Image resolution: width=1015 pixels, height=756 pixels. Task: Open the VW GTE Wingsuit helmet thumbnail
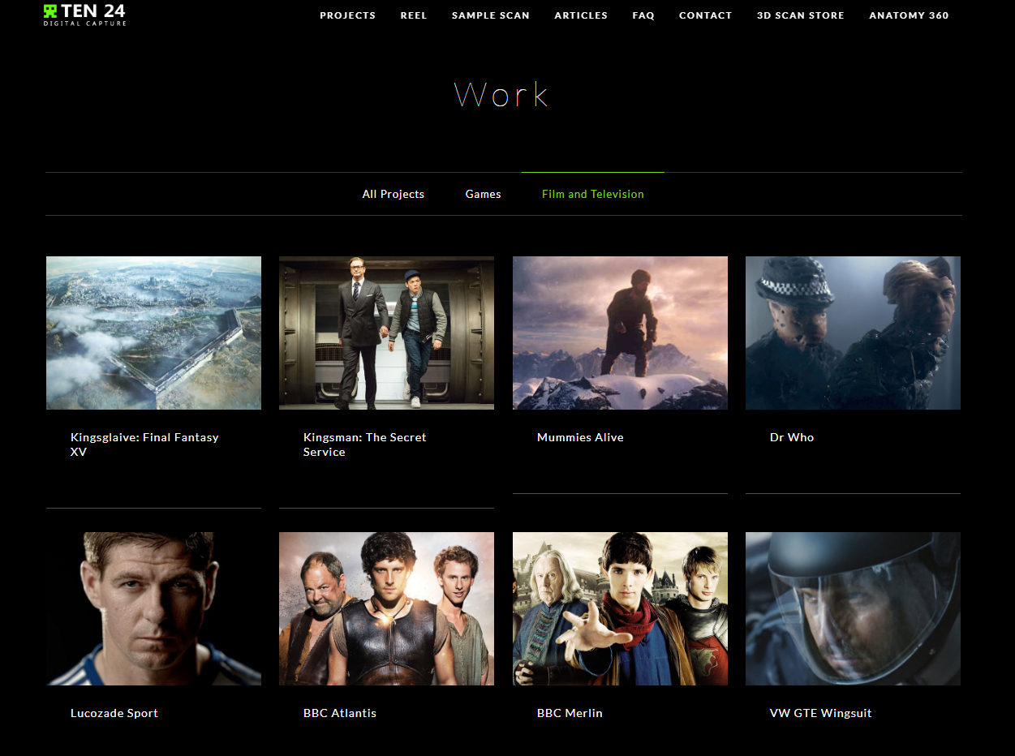point(853,608)
